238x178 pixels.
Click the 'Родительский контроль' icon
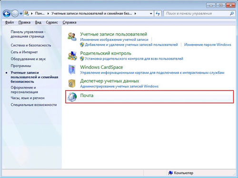coord(72,56)
